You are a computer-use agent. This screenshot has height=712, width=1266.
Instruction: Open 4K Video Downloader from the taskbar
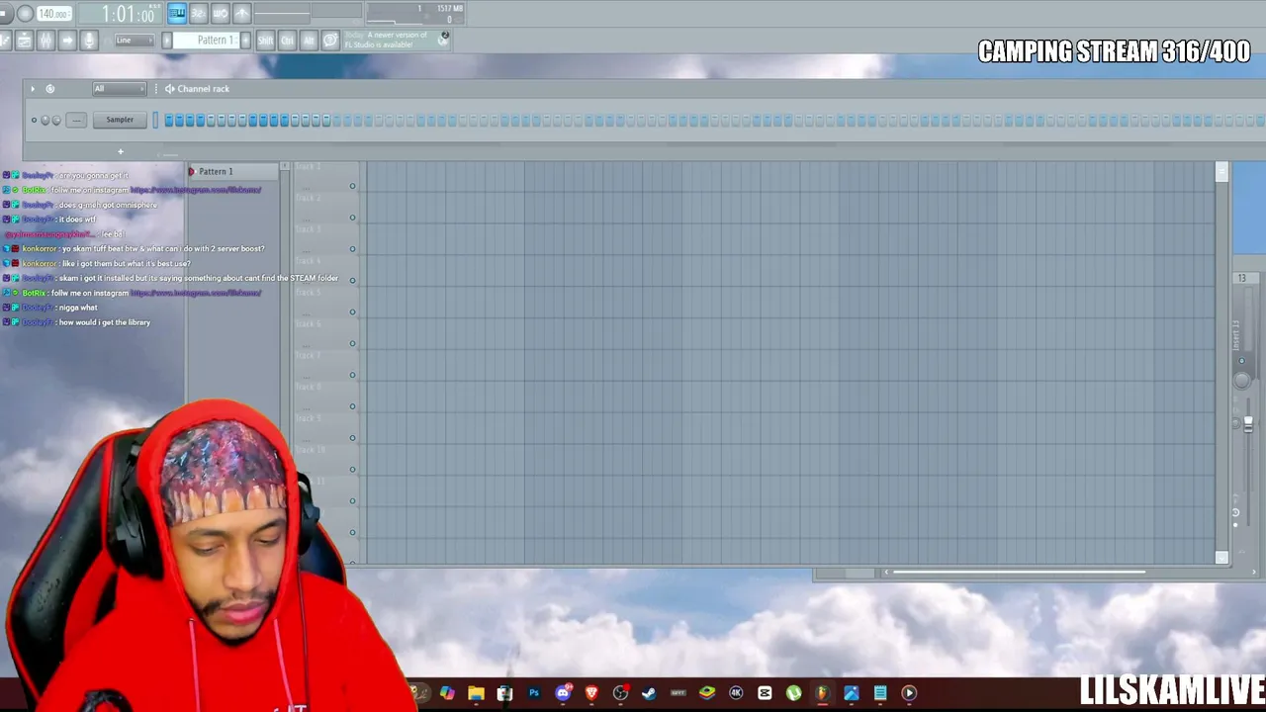coord(736,693)
